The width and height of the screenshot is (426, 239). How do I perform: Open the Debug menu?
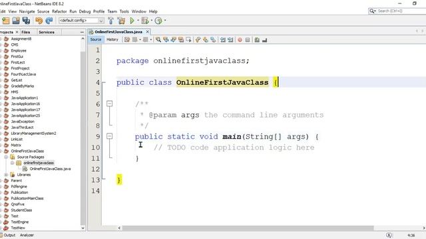[85, 11]
